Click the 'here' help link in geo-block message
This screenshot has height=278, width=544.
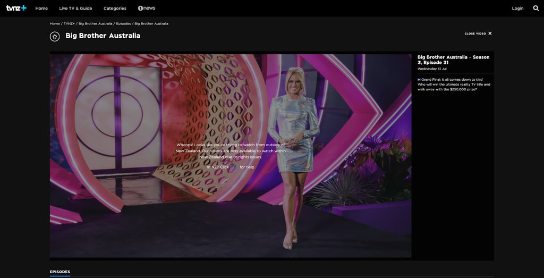234,167
